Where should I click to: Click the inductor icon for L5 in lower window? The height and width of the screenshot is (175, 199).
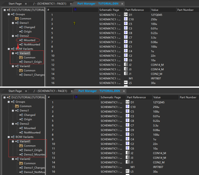pyautogui.click(x=128, y=171)
